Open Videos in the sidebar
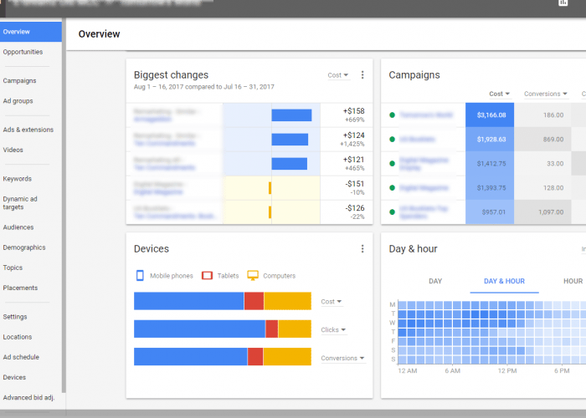 13,150
